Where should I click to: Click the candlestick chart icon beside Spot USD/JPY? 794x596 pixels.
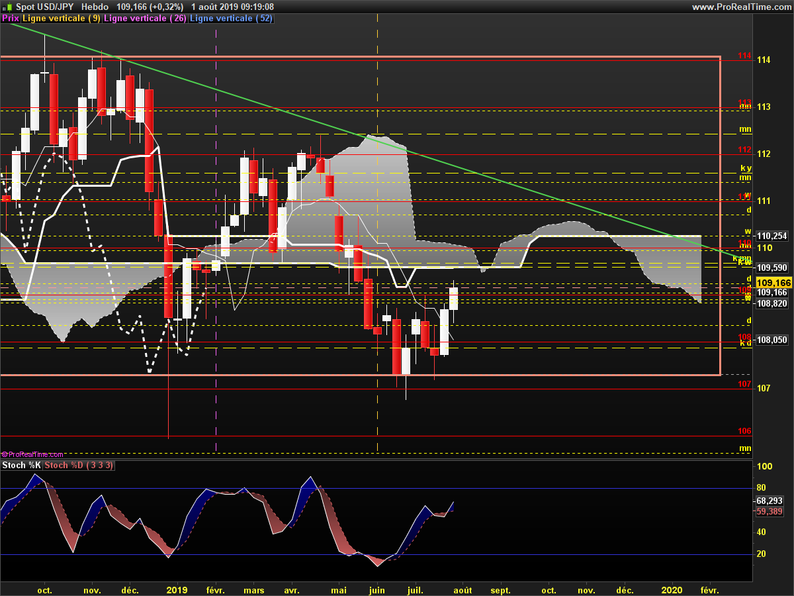click(6, 6)
